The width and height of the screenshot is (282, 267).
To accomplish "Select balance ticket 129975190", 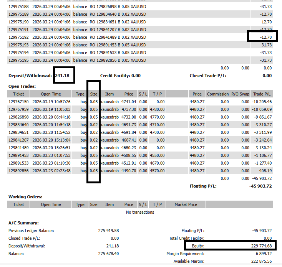I will [x=18, y=22].
